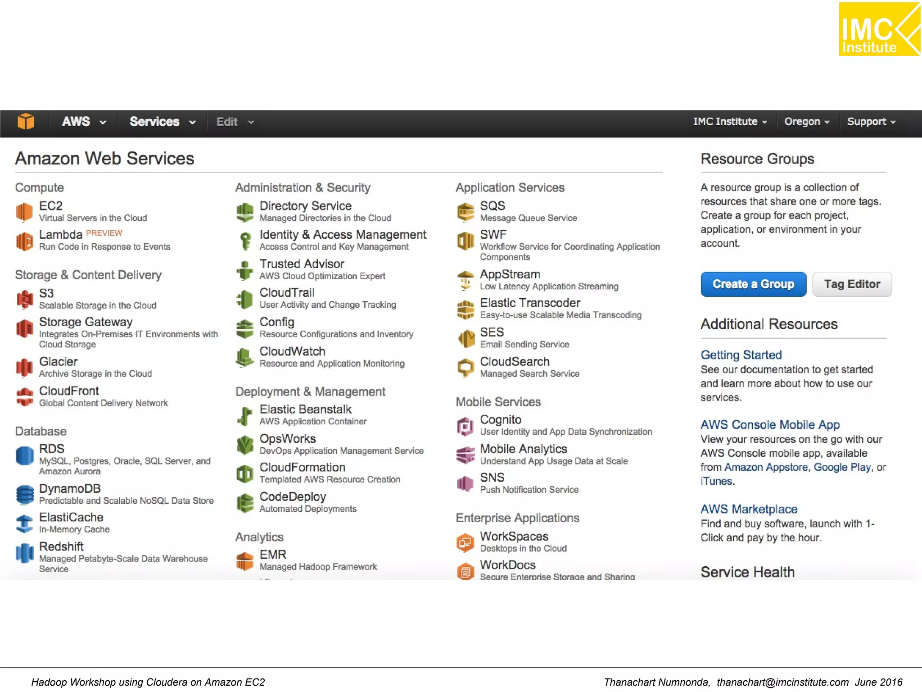Click the Tag Editor button

pos(852,284)
